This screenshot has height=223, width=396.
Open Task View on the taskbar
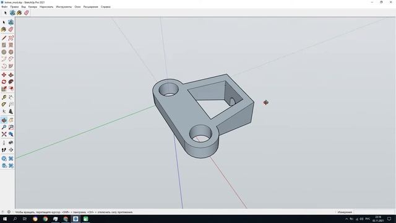pyautogui.click(x=25, y=219)
